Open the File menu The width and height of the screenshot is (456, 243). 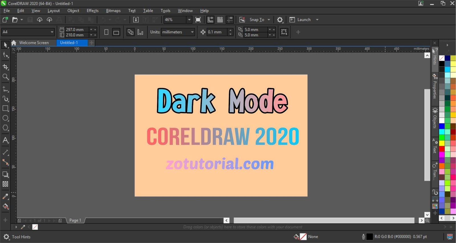click(7, 11)
